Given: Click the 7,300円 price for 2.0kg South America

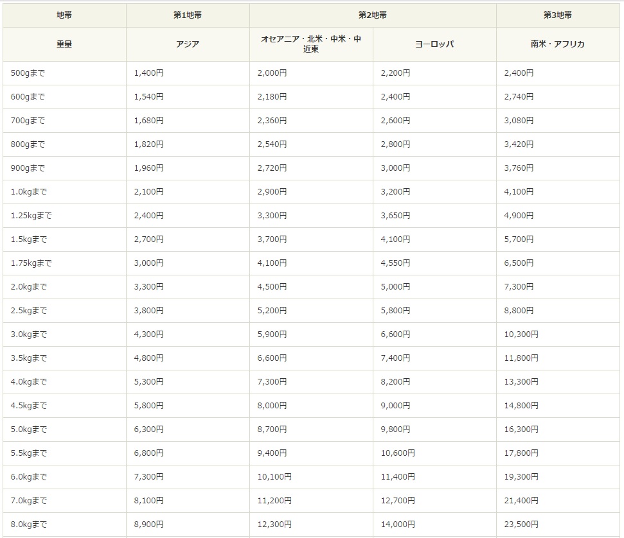Looking at the screenshot, I should (558, 287).
